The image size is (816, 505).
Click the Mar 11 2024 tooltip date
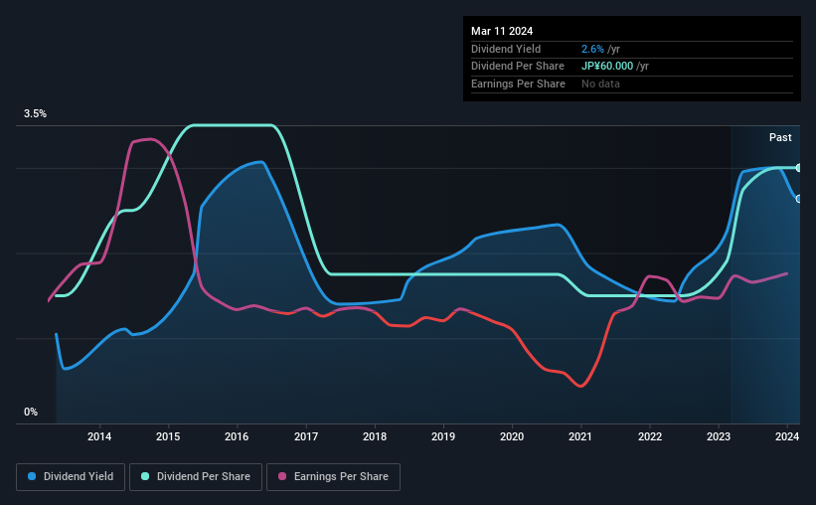click(x=502, y=31)
